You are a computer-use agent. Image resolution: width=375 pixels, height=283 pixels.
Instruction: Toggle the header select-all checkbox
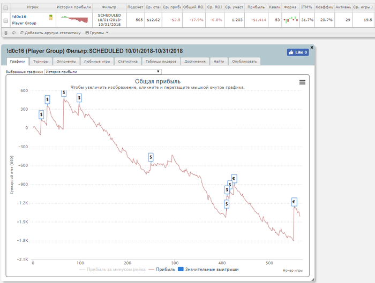pyautogui.click(x=6, y=8)
